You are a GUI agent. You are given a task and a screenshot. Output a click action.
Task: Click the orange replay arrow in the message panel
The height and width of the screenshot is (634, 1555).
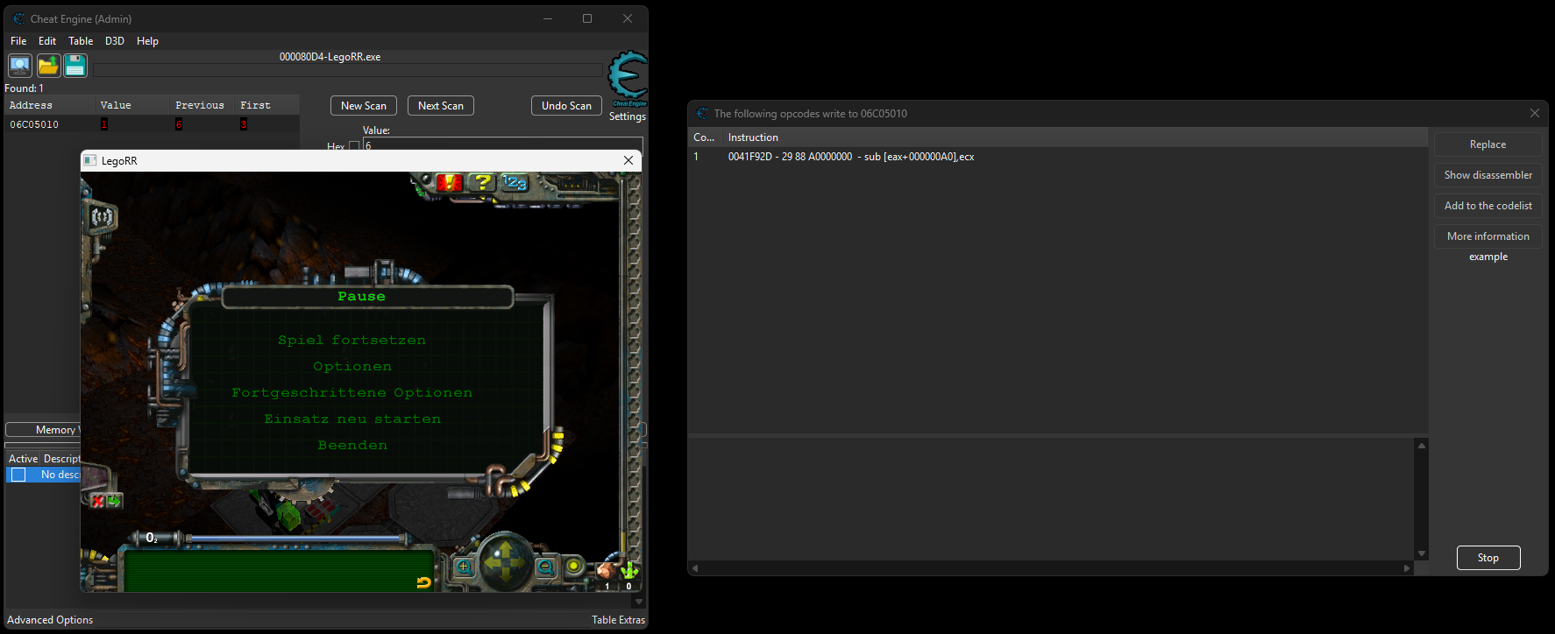coord(423,581)
